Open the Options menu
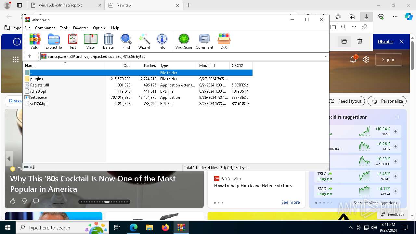The height and width of the screenshot is (234, 416). tap(100, 28)
